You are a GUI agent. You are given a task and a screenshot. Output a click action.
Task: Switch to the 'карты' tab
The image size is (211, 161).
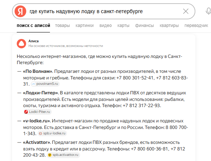click(124, 25)
